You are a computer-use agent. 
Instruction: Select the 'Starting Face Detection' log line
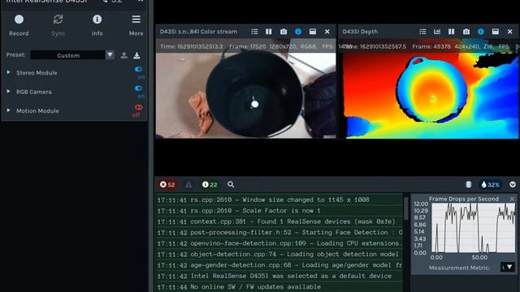click(x=279, y=233)
